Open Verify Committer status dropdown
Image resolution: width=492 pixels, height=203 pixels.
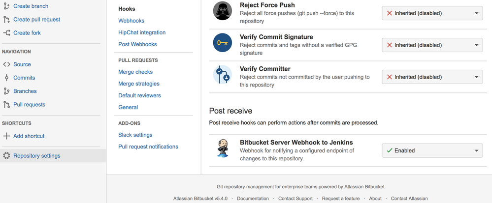click(x=432, y=77)
